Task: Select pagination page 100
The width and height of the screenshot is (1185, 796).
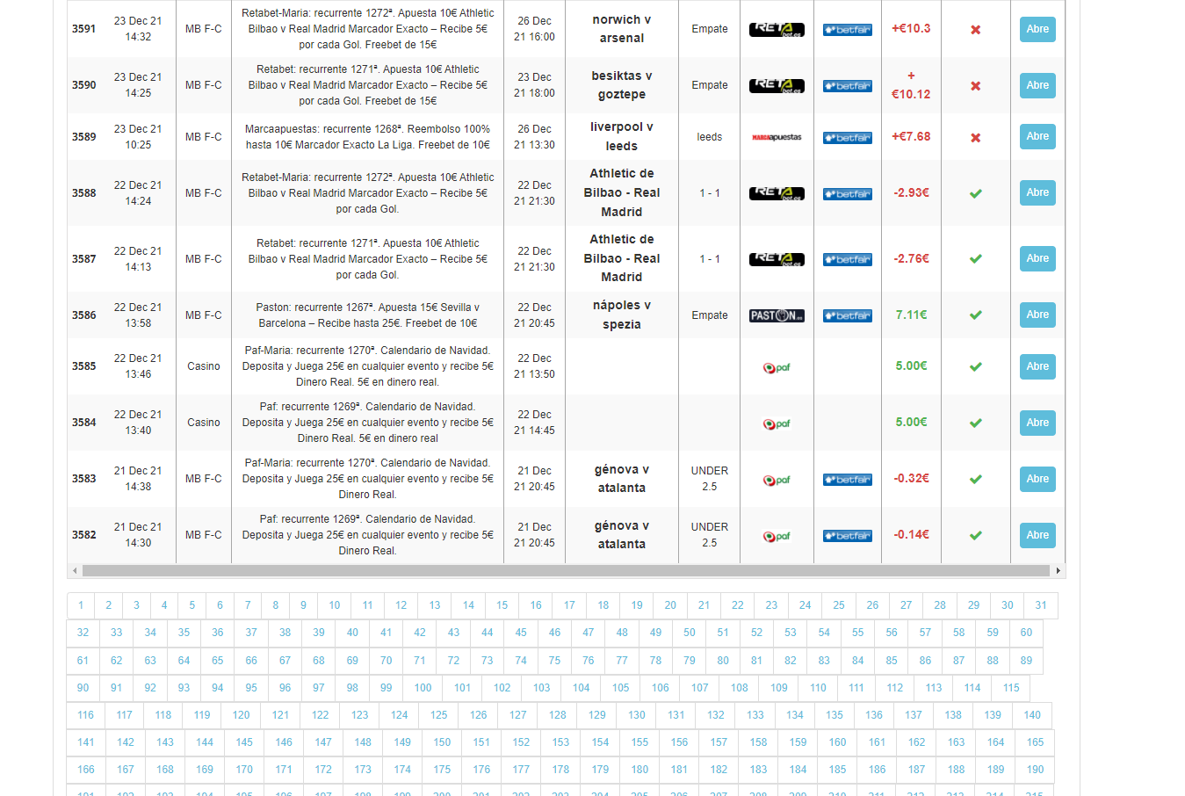Action: coord(423,688)
